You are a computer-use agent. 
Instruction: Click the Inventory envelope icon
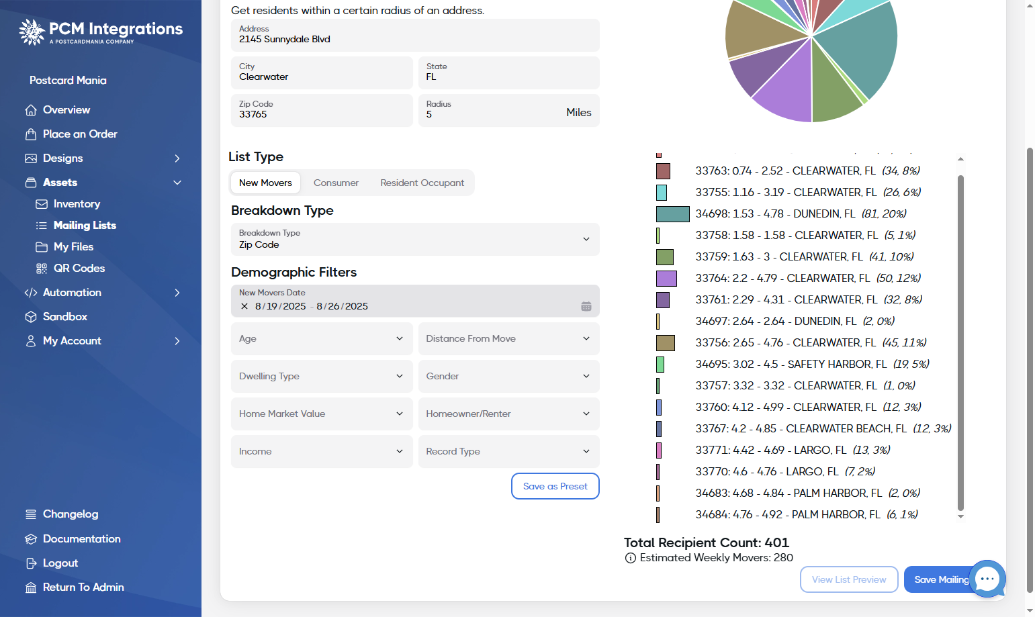point(42,204)
